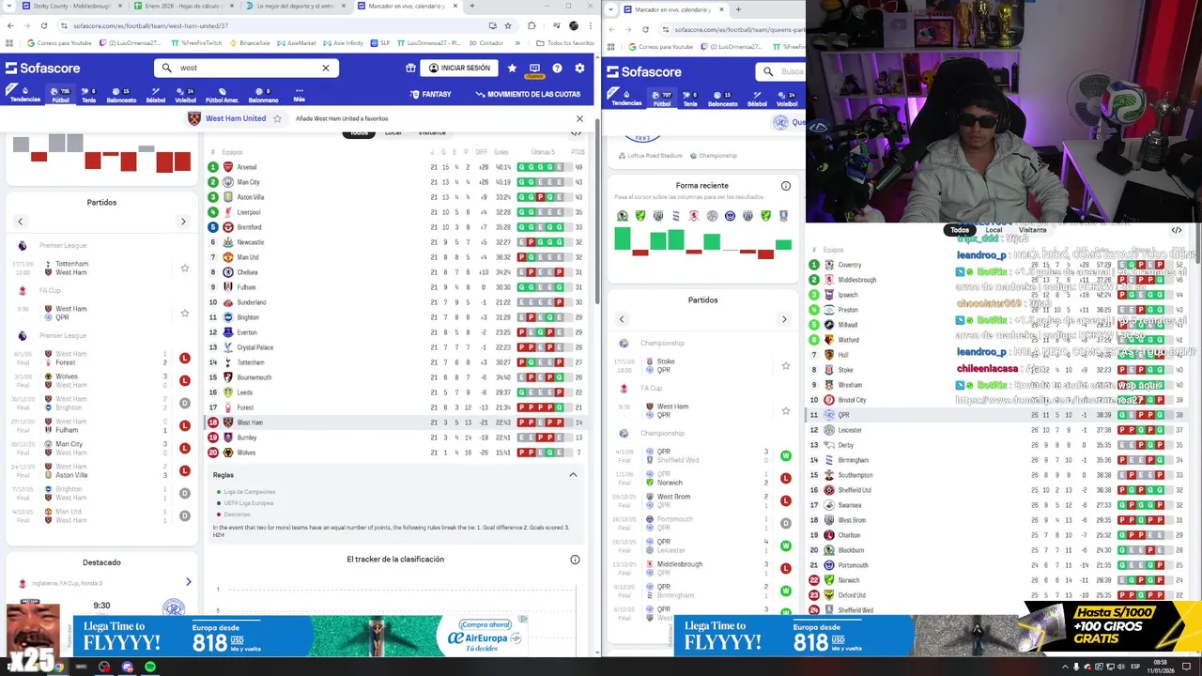Open the screen icon next to the header star
The height and width of the screenshot is (676, 1202).
534,68
